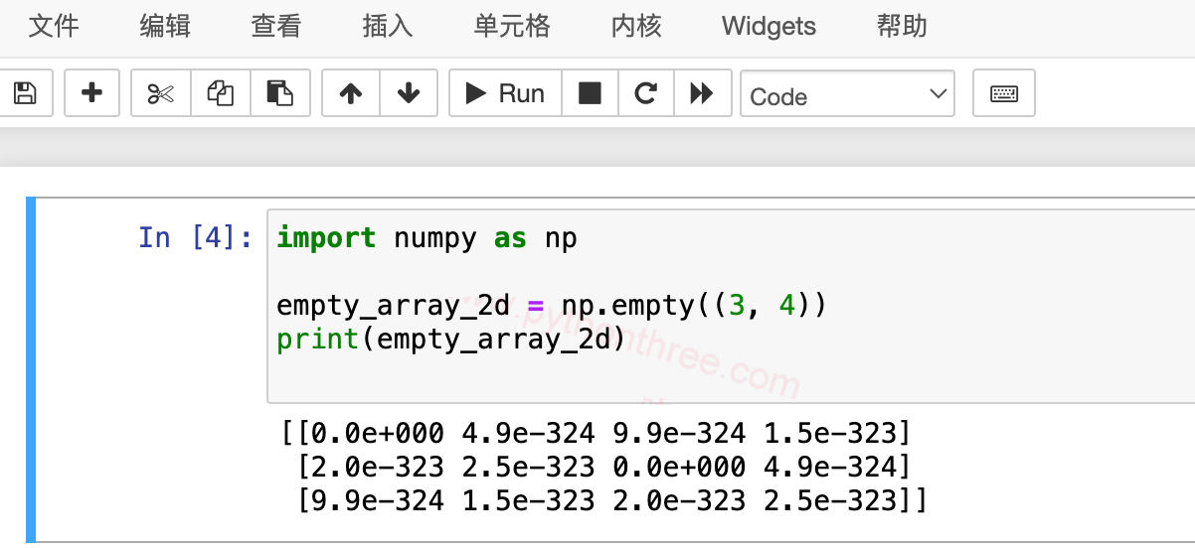Open the 插入 menu
Screen dimensions: 1195x548
[x=388, y=26]
